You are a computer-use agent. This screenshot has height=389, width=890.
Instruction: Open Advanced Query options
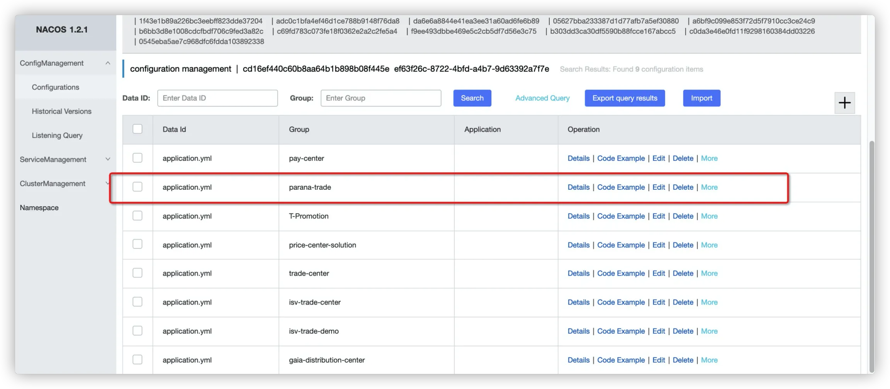click(x=542, y=98)
